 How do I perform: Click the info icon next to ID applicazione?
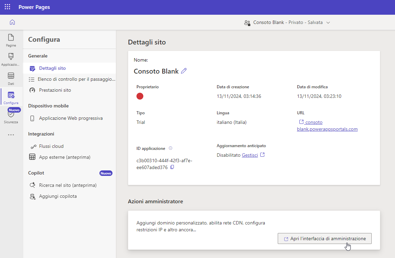click(170, 148)
